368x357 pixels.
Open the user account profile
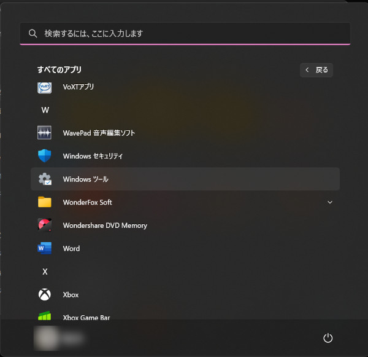(x=59, y=338)
